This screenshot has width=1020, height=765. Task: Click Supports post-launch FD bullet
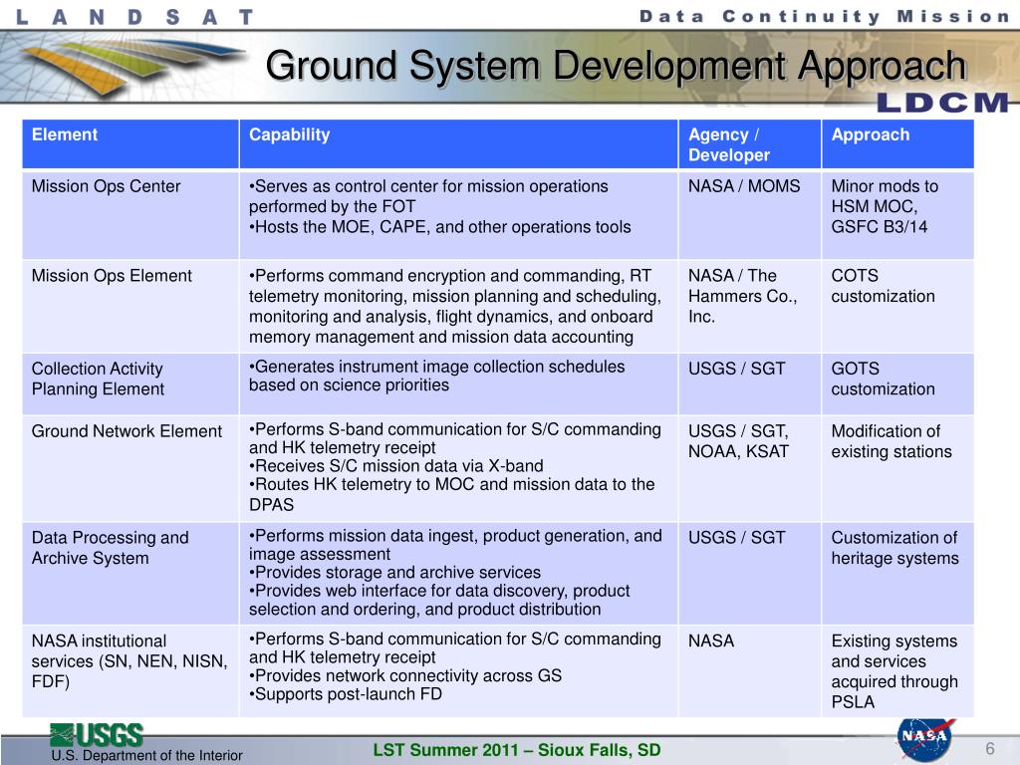pyautogui.click(x=345, y=694)
